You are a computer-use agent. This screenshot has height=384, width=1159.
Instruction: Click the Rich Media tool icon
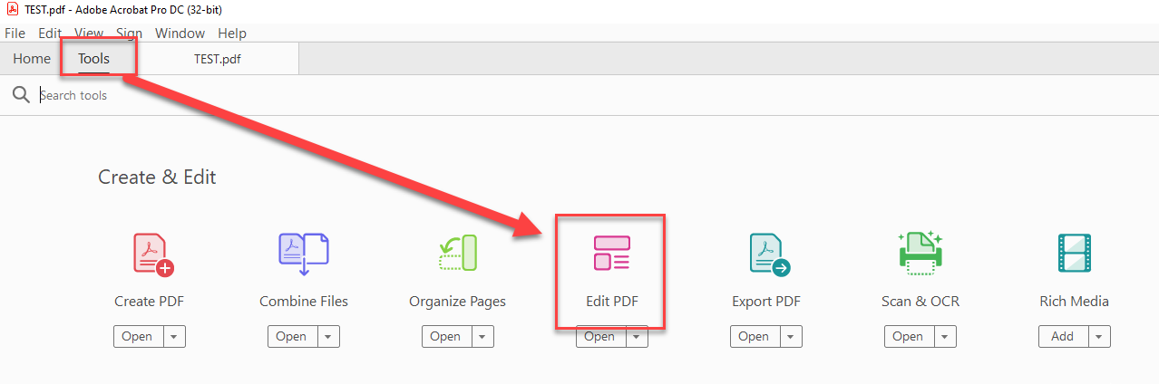click(x=1074, y=254)
